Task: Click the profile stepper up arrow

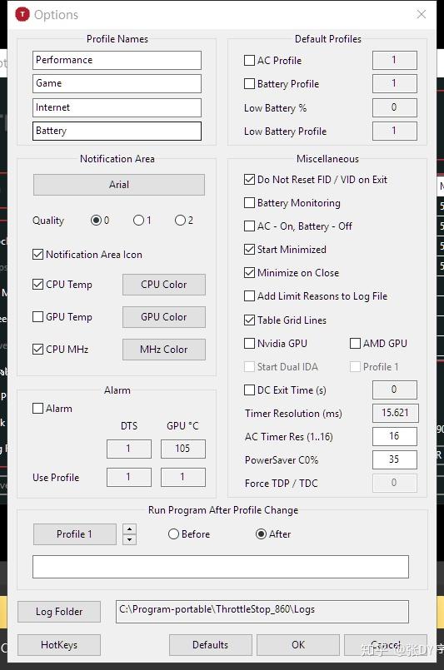Action: pos(130,529)
